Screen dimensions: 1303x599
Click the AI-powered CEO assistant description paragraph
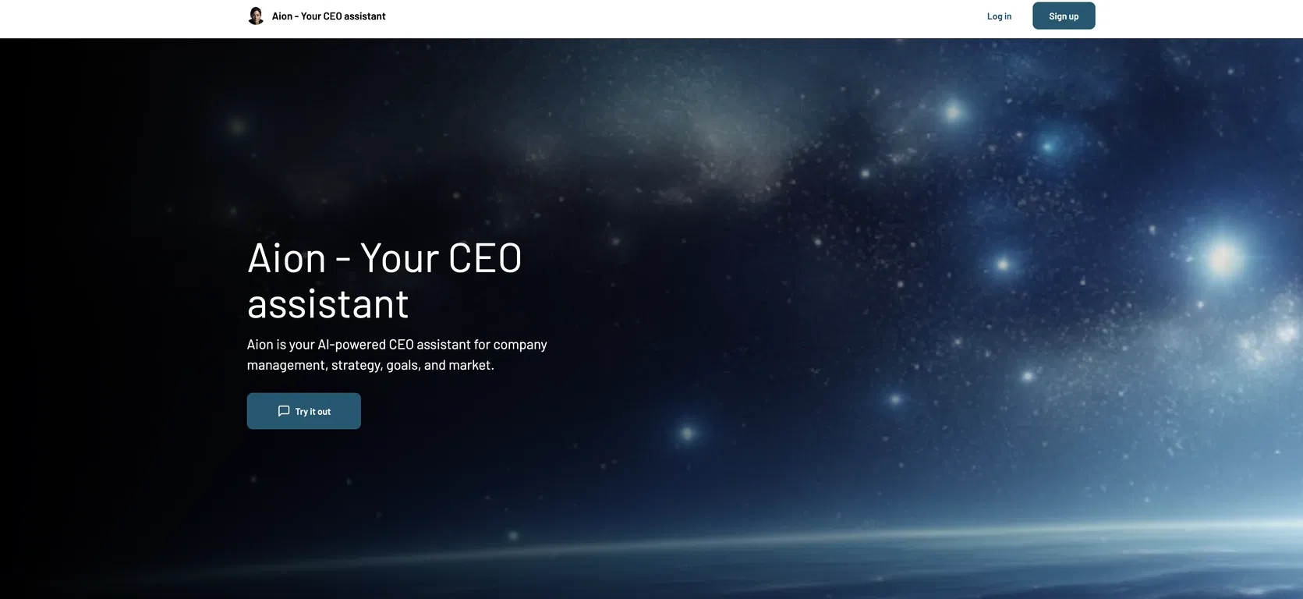pyautogui.click(x=397, y=355)
